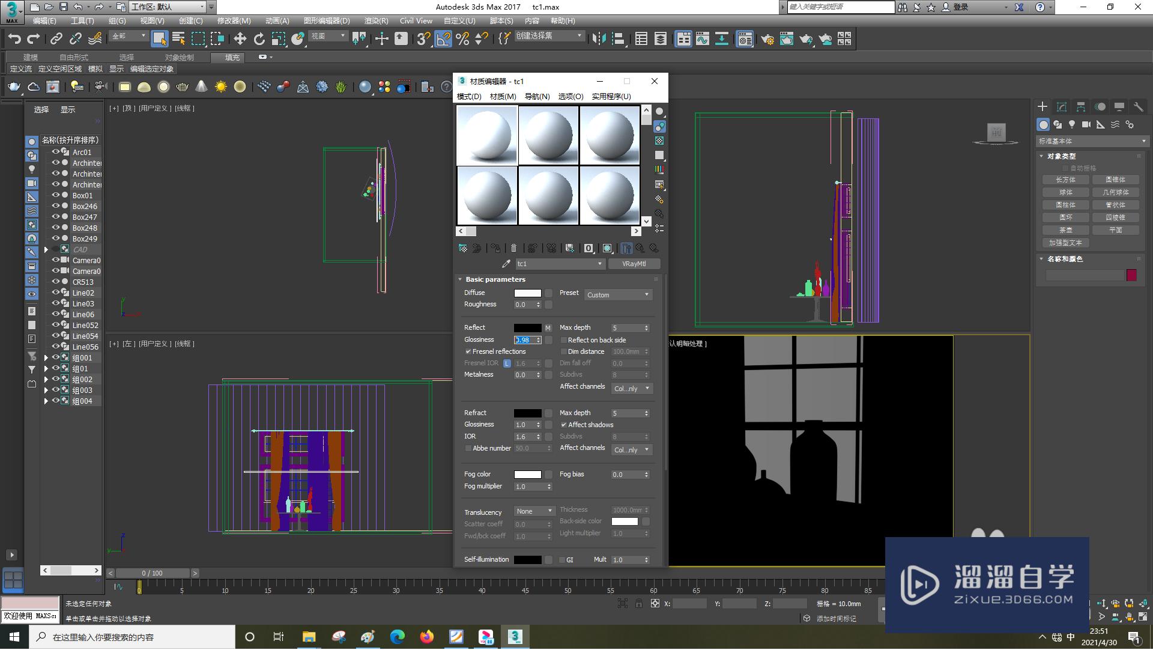Disable the Affect shadows checkbox
This screenshot has height=650, width=1153.
pyautogui.click(x=564, y=425)
